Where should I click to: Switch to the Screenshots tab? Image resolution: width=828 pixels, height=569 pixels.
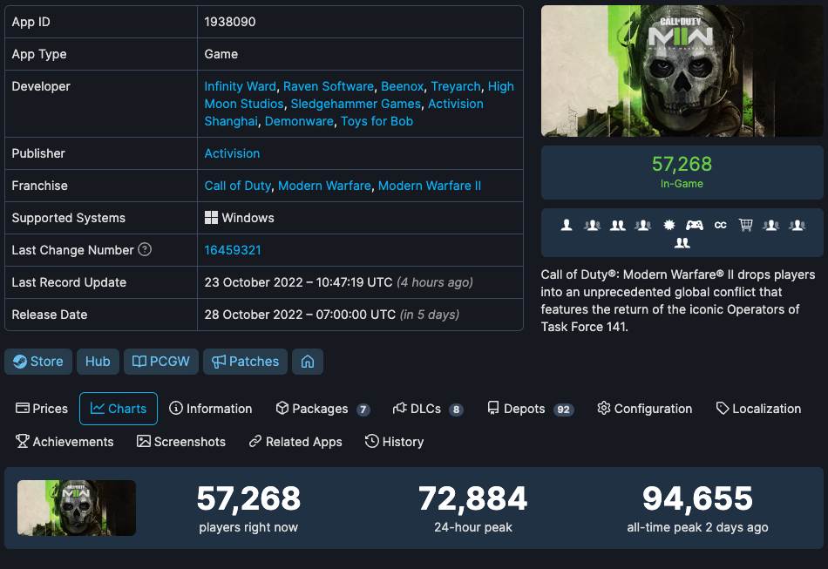click(x=180, y=442)
